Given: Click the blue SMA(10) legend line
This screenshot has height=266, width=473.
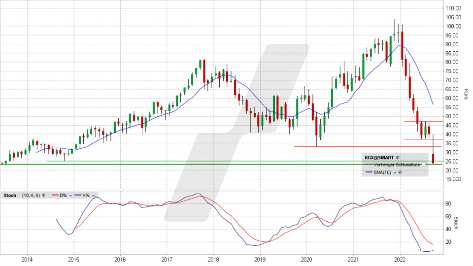Looking at the screenshot, I should [x=369, y=172].
